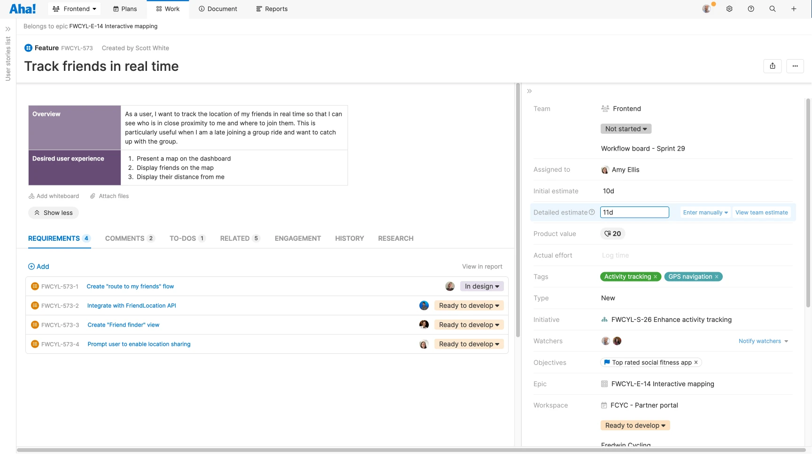
Task: Open the more options ellipsis menu
Action: click(x=795, y=66)
